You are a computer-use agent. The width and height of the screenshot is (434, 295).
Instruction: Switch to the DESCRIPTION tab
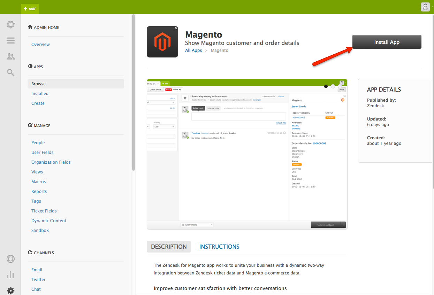tap(169, 247)
